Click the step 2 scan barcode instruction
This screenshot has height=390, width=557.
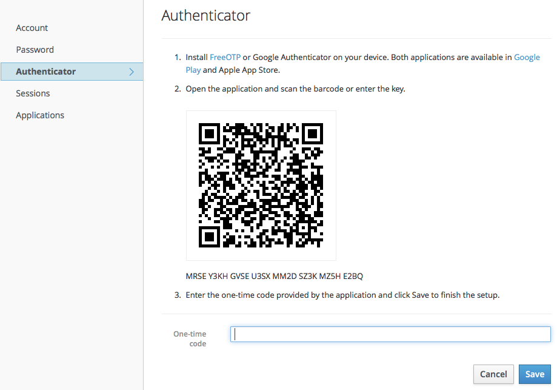295,89
